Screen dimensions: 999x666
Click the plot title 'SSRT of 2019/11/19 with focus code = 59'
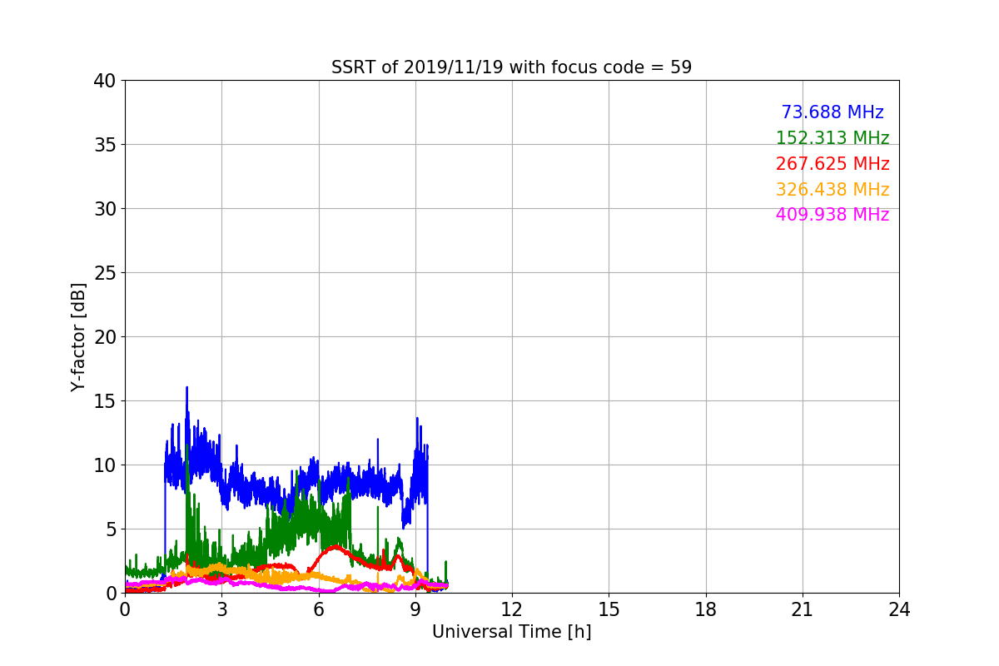(511, 67)
